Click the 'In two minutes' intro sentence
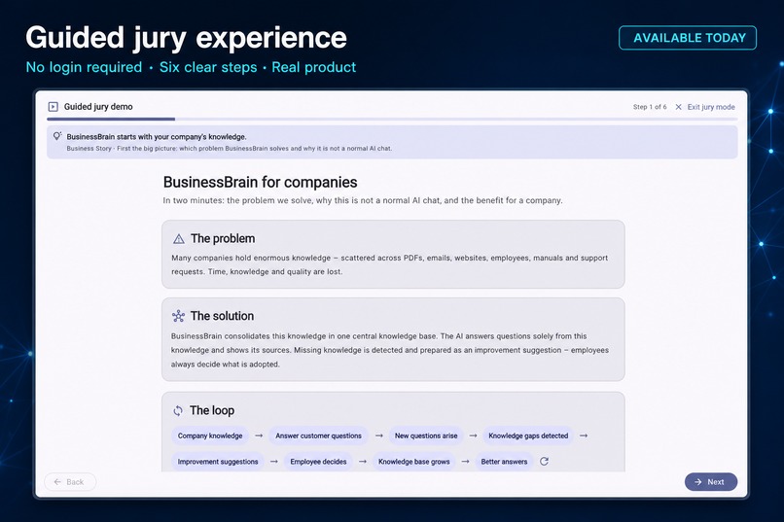Image resolution: width=784 pixels, height=522 pixels. pyautogui.click(x=363, y=200)
